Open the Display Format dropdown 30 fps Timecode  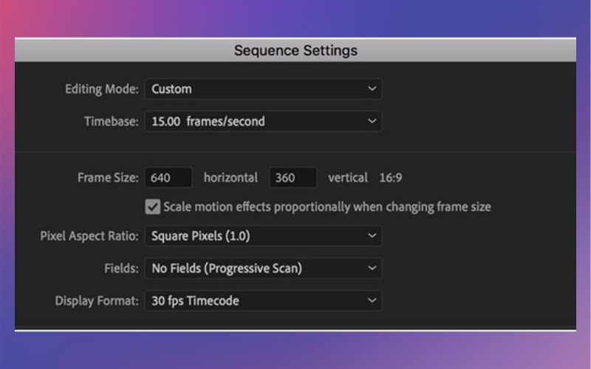tap(263, 300)
